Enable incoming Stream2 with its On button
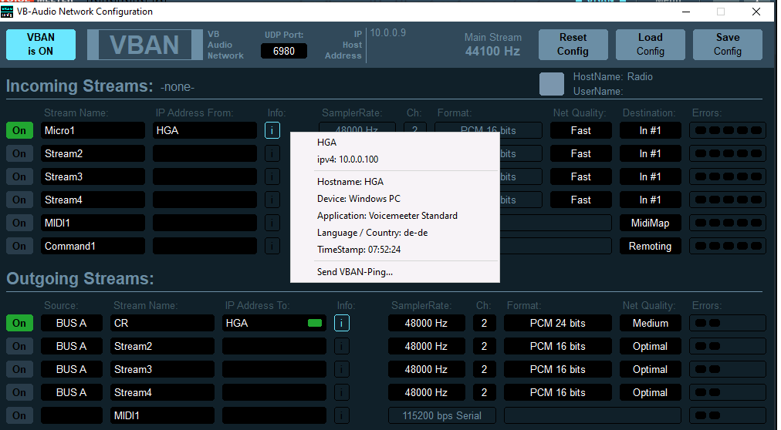Screen dimensions: 781x430 (19, 153)
